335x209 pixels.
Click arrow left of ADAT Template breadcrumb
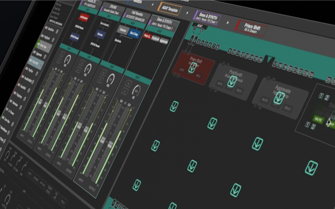(x=153, y=5)
